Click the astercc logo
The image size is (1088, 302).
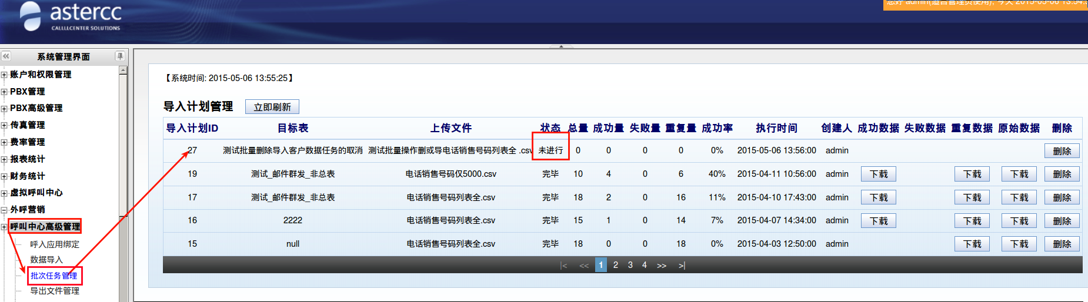(x=71, y=16)
